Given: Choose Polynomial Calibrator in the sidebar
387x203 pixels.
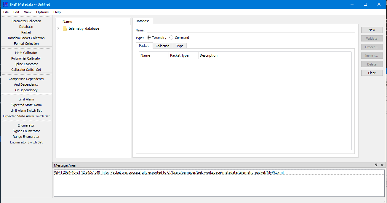Looking at the screenshot, I should (26, 58).
